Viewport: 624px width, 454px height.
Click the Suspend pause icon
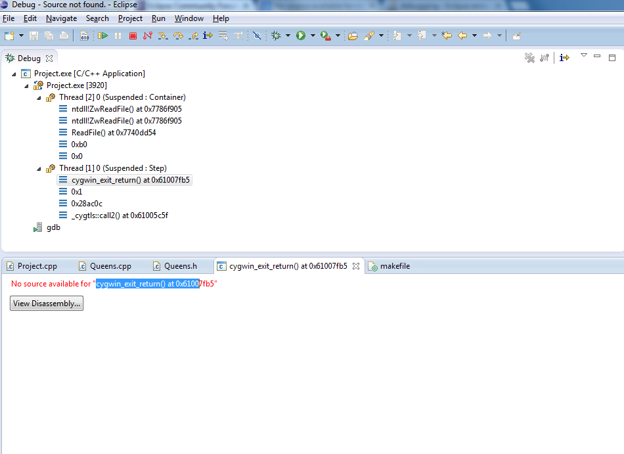click(x=118, y=36)
